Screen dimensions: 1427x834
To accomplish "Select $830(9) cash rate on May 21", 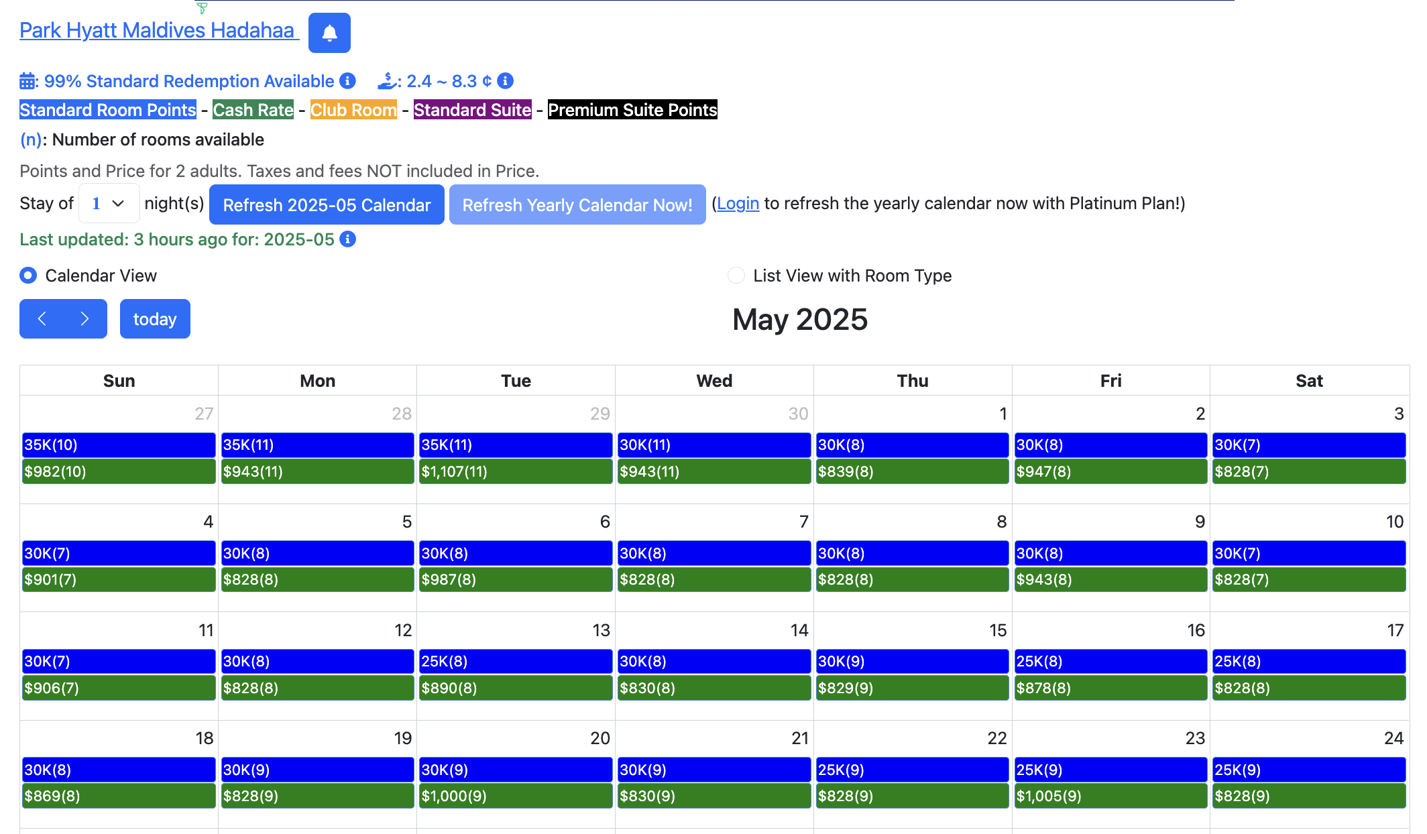I will [714, 796].
